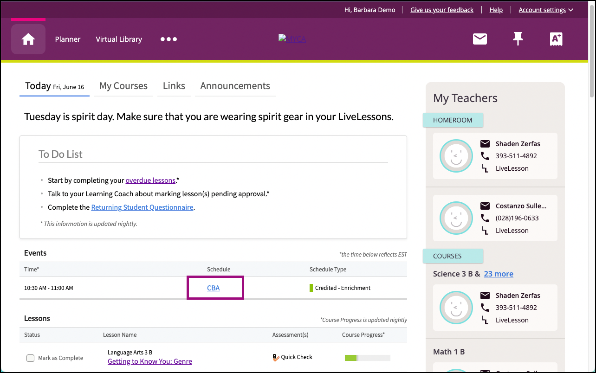Click the CBA schedule link
This screenshot has width=596, height=373.
[213, 288]
